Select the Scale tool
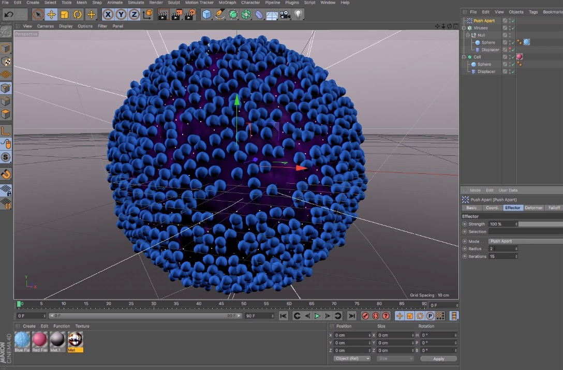Image resolution: width=563 pixels, height=370 pixels. point(64,14)
